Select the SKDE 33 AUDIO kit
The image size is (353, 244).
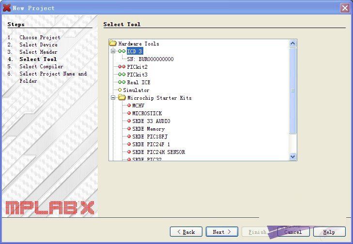tap(151, 121)
